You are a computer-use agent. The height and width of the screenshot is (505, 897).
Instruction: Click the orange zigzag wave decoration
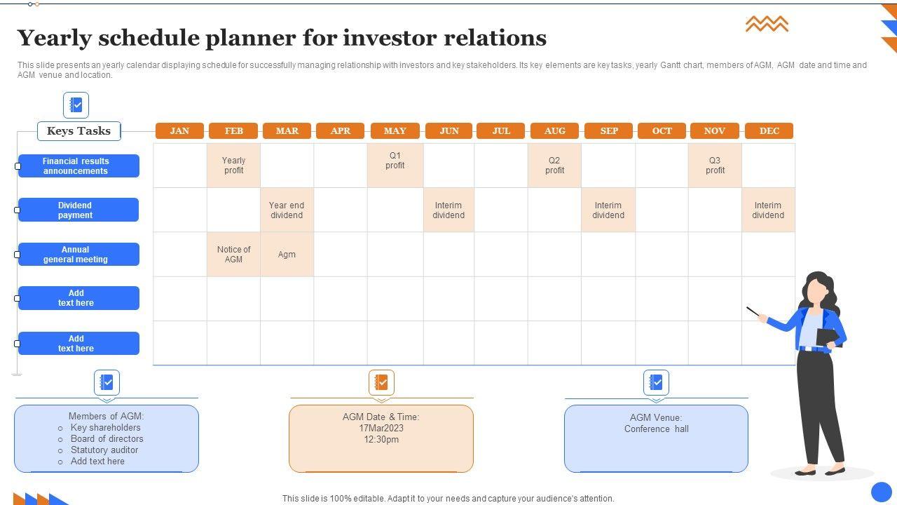pos(767,24)
